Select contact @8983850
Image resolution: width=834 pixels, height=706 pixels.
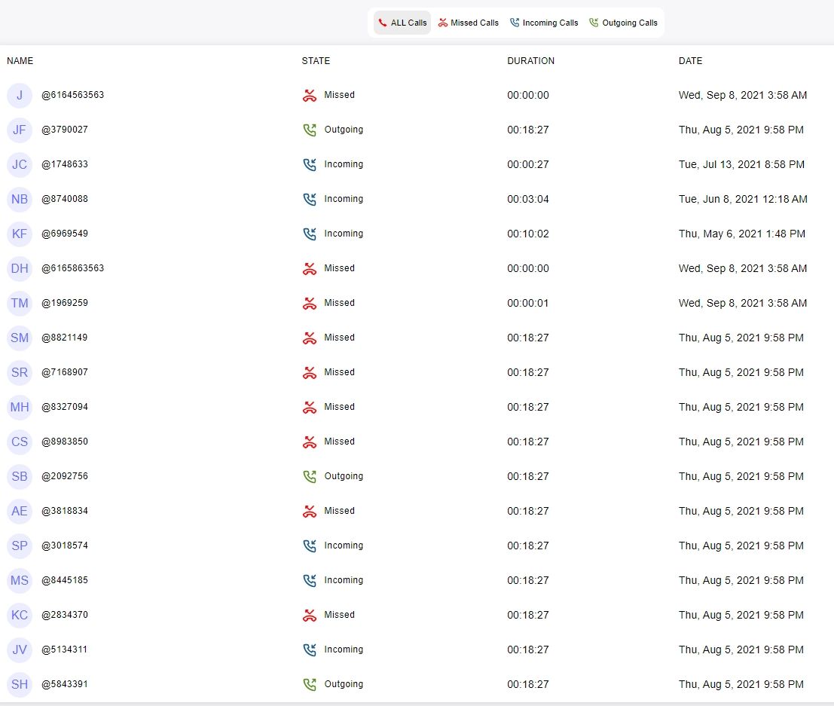point(65,441)
